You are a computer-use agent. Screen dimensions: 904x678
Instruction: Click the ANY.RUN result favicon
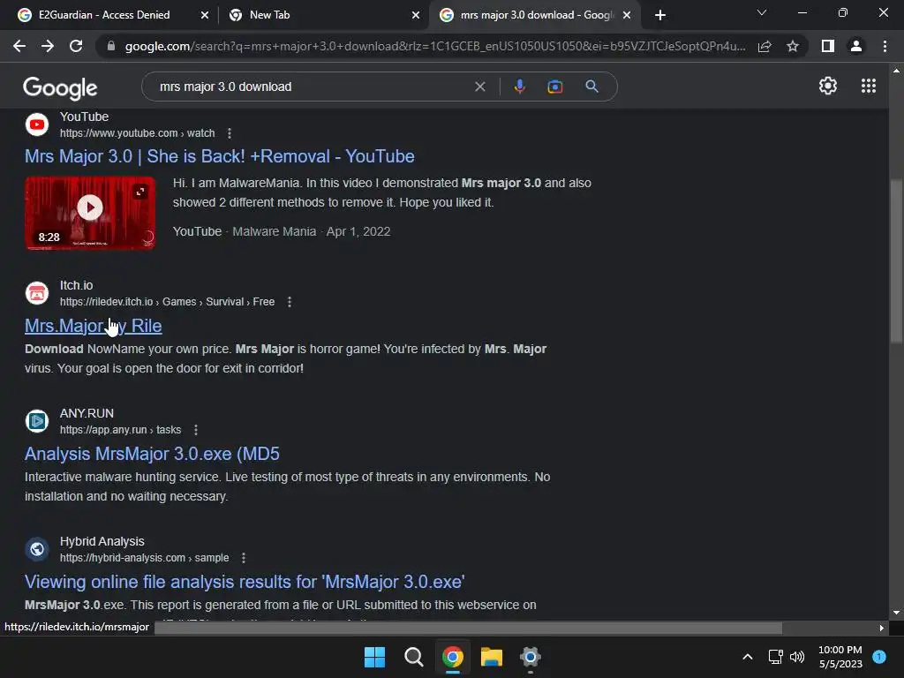pos(37,421)
